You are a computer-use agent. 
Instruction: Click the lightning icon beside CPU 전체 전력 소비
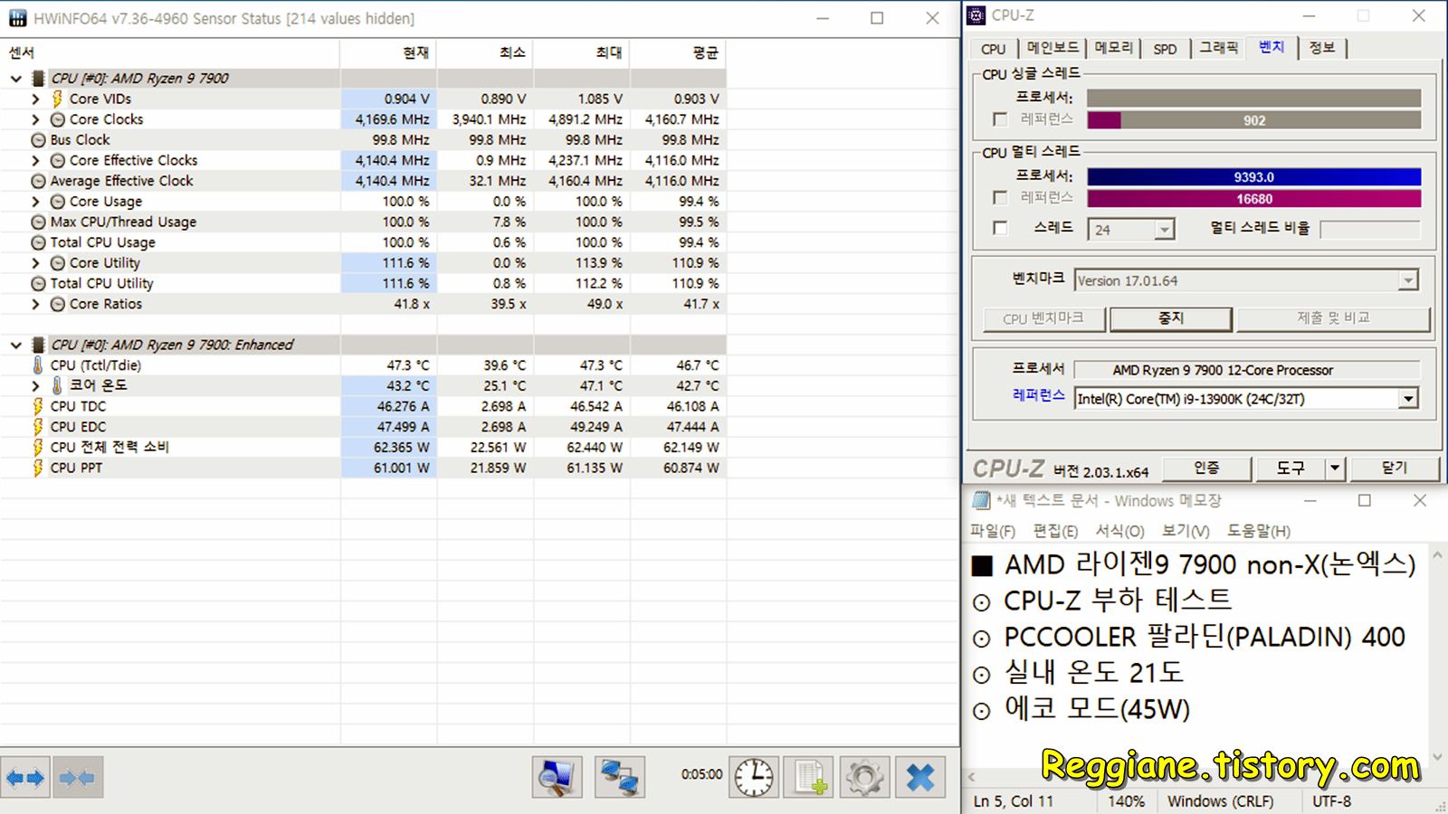pos(37,447)
